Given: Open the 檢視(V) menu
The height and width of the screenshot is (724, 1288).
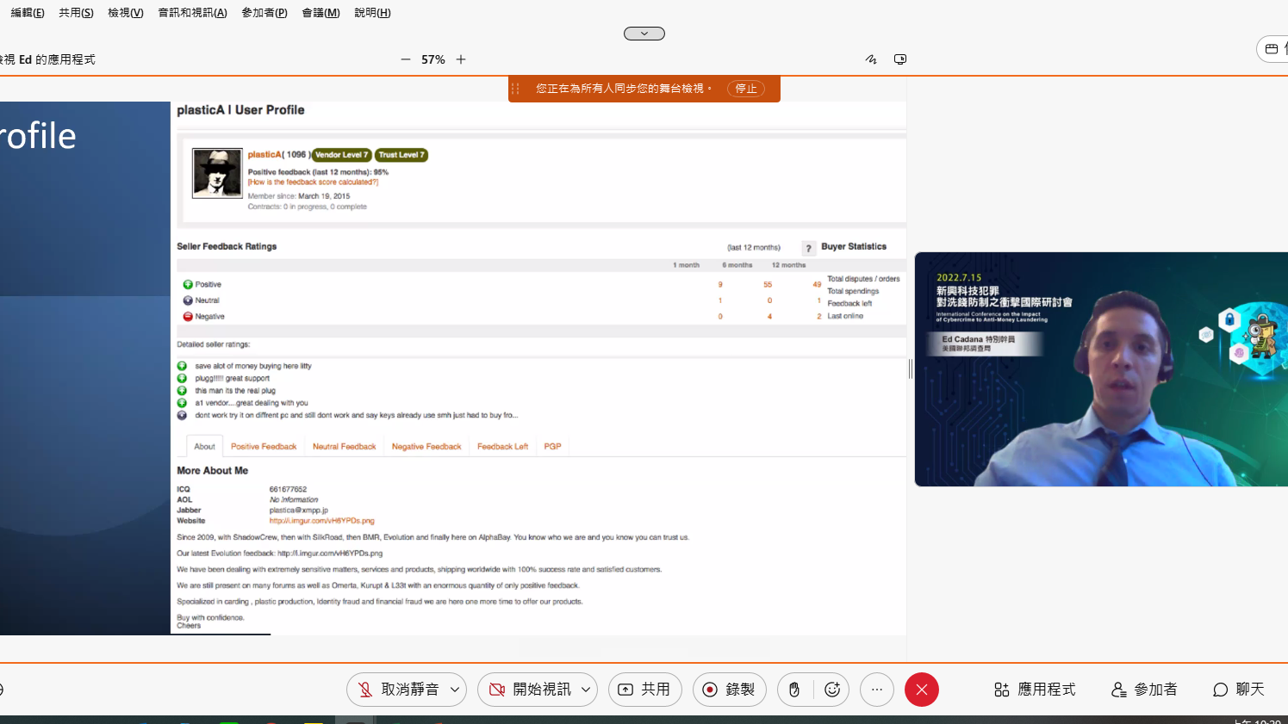Looking at the screenshot, I should [126, 13].
